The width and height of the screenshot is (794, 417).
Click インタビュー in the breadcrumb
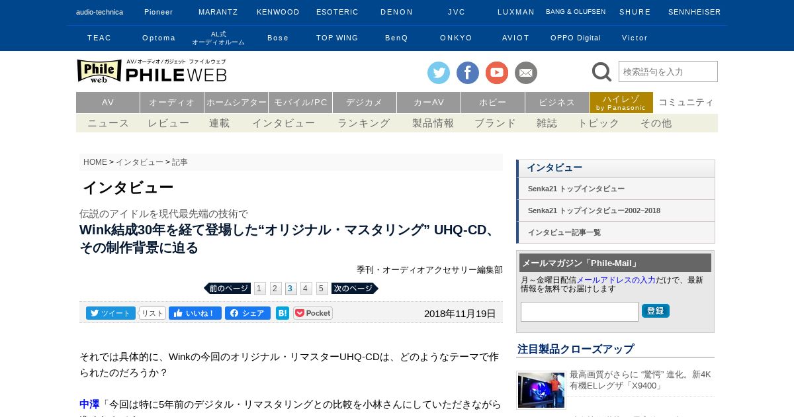click(140, 162)
